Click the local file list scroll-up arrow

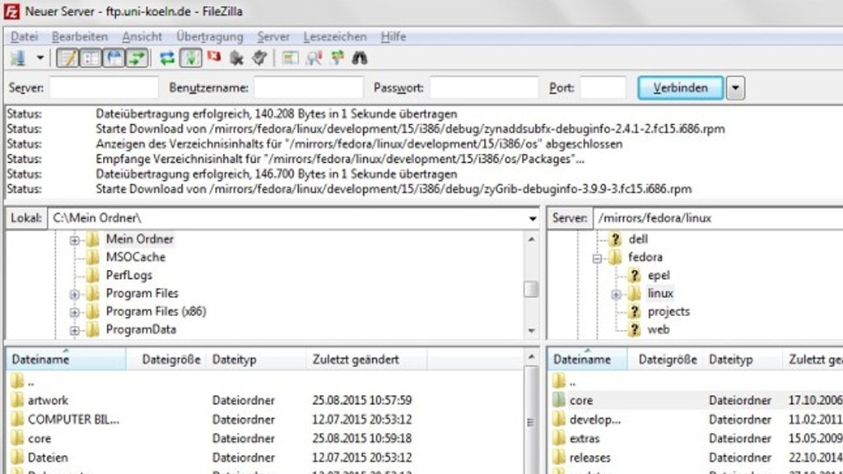click(531, 356)
